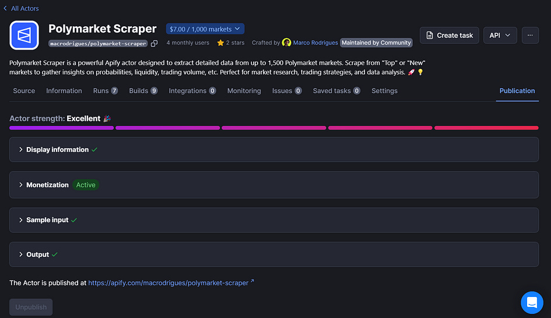
Task: Open the $7.00 / 1,000 markets pricing dropdown
Action: point(205,29)
